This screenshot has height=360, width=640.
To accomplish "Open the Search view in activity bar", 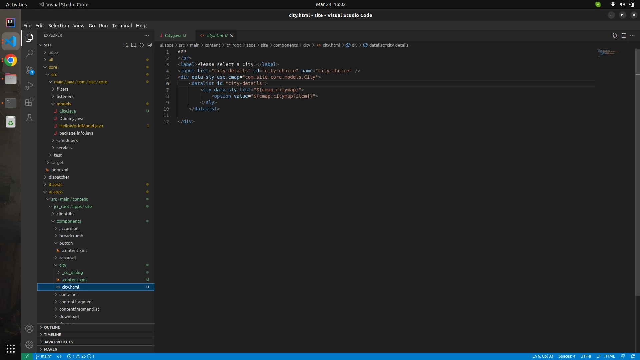I will (x=29, y=53).
